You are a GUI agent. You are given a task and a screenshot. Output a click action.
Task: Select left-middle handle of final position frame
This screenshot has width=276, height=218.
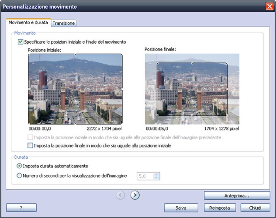[x=157, y=89]
